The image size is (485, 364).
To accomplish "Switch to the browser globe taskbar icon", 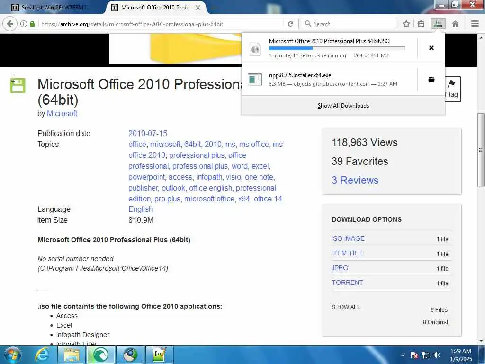I will [x=131, y=355].
